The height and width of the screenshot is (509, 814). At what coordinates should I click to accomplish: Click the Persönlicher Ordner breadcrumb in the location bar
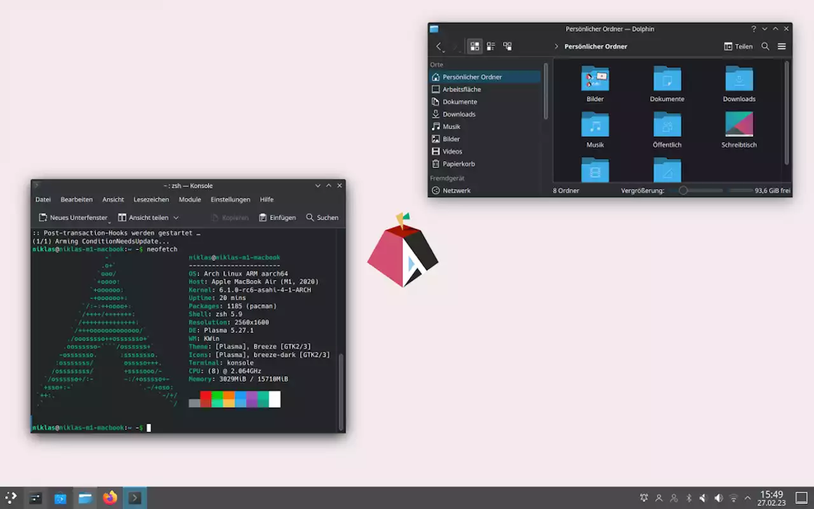(x=596, y=46)
